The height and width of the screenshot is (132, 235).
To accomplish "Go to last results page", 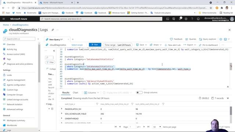I will [148, 127].
